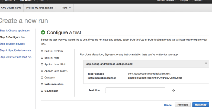The height and width of the screenshot is (109, 212).
Task: Go to Step 5: Review and start run
Action: click(15, 57)
